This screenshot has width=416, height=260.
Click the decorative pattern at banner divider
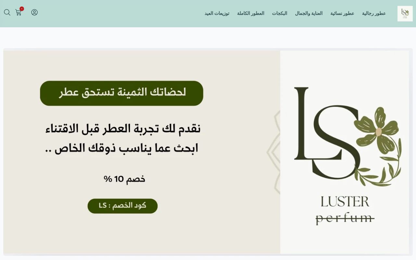point(274,152)
